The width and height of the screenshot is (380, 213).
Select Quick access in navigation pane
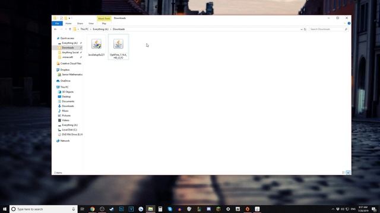click(67, 38)
